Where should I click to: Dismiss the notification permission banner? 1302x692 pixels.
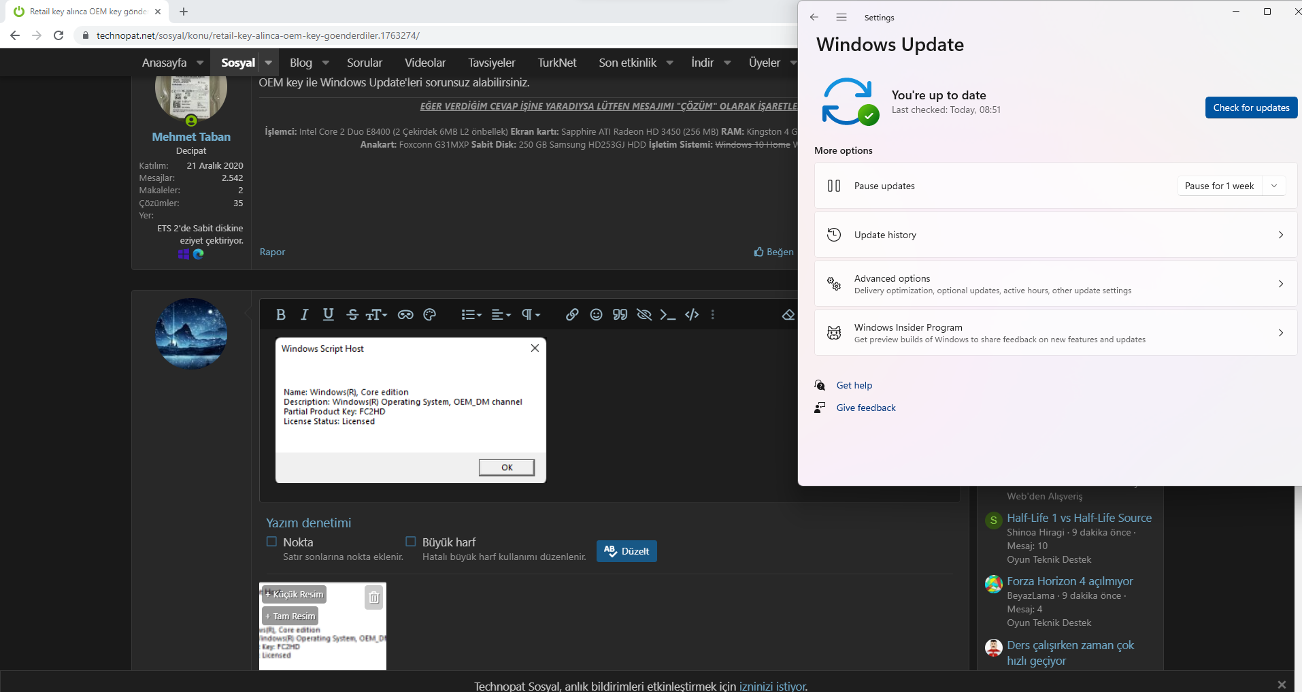[x=1282, y=685]
